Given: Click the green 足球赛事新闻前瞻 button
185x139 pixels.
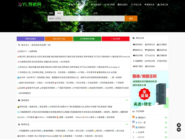Looking at the screenshot, I should 87,39.
